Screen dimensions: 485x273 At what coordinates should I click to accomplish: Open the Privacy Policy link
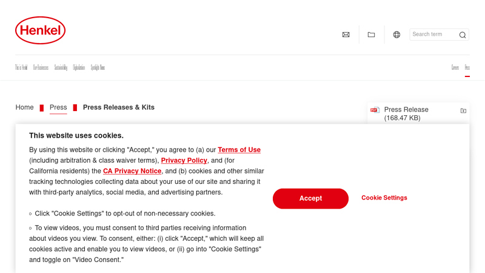(x=184, y=160)
